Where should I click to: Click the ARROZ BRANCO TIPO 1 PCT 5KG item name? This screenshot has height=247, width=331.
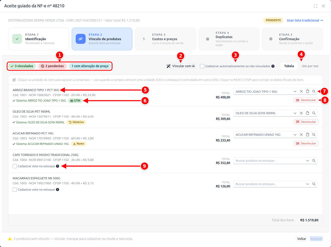36,90
